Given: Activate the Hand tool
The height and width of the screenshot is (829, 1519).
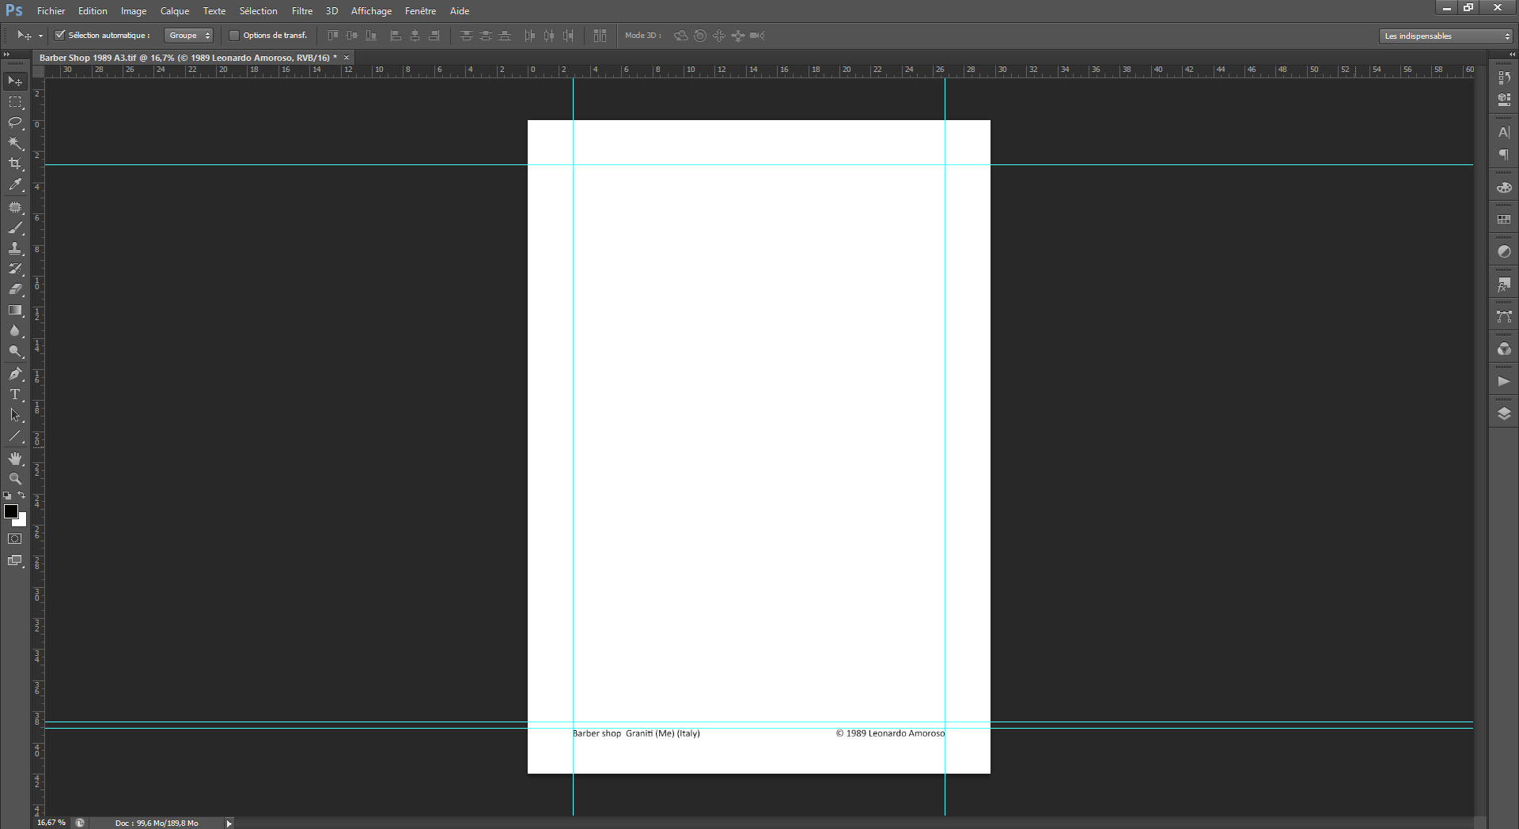Looking at the screenshot, I should pyautogui.click(x=15, y=458).
